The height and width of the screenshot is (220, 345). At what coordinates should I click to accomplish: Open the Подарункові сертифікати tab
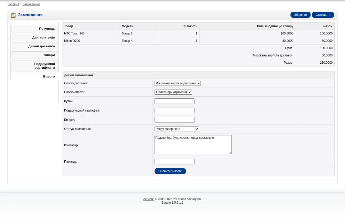[x=34, y=66]
